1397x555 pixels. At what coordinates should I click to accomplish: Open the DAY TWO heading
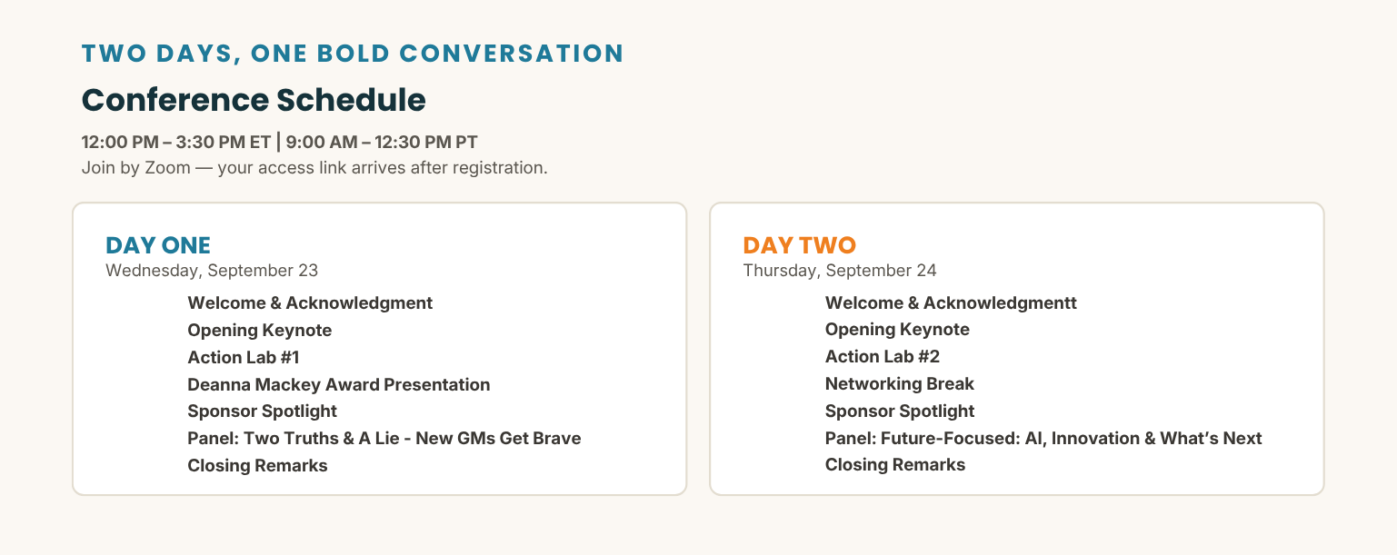(800, 245)
